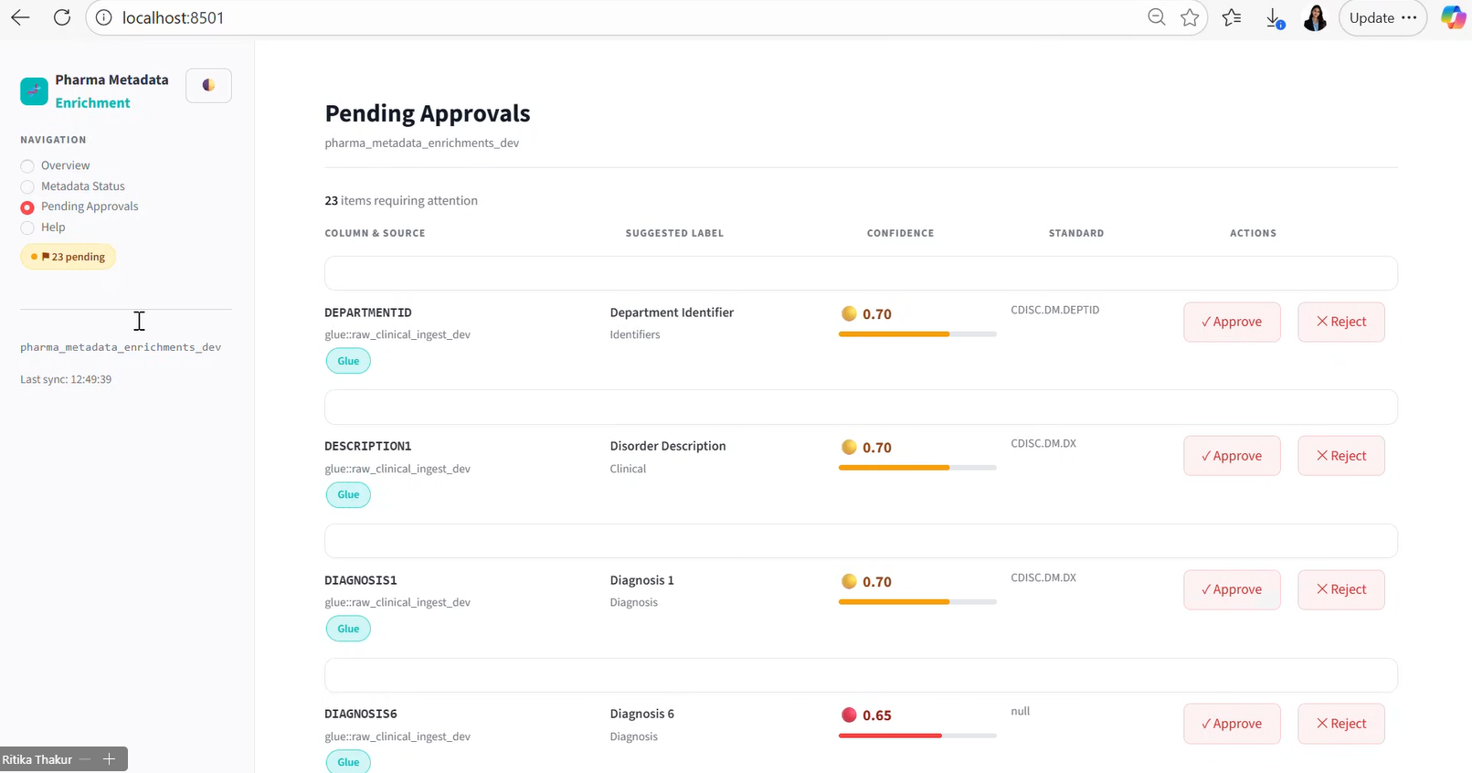
Task: Approve the DEPARTMENTID suggestion
Action: coord(1232,322)
